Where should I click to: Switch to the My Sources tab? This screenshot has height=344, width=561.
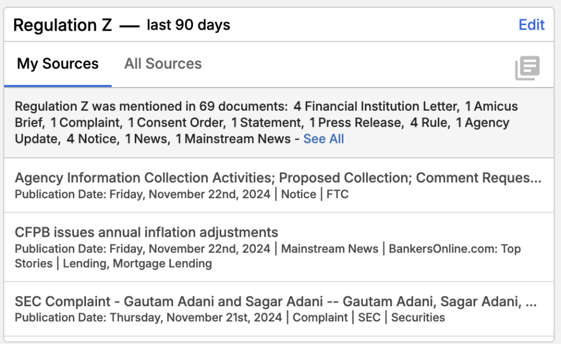click(x=58, y=64)
